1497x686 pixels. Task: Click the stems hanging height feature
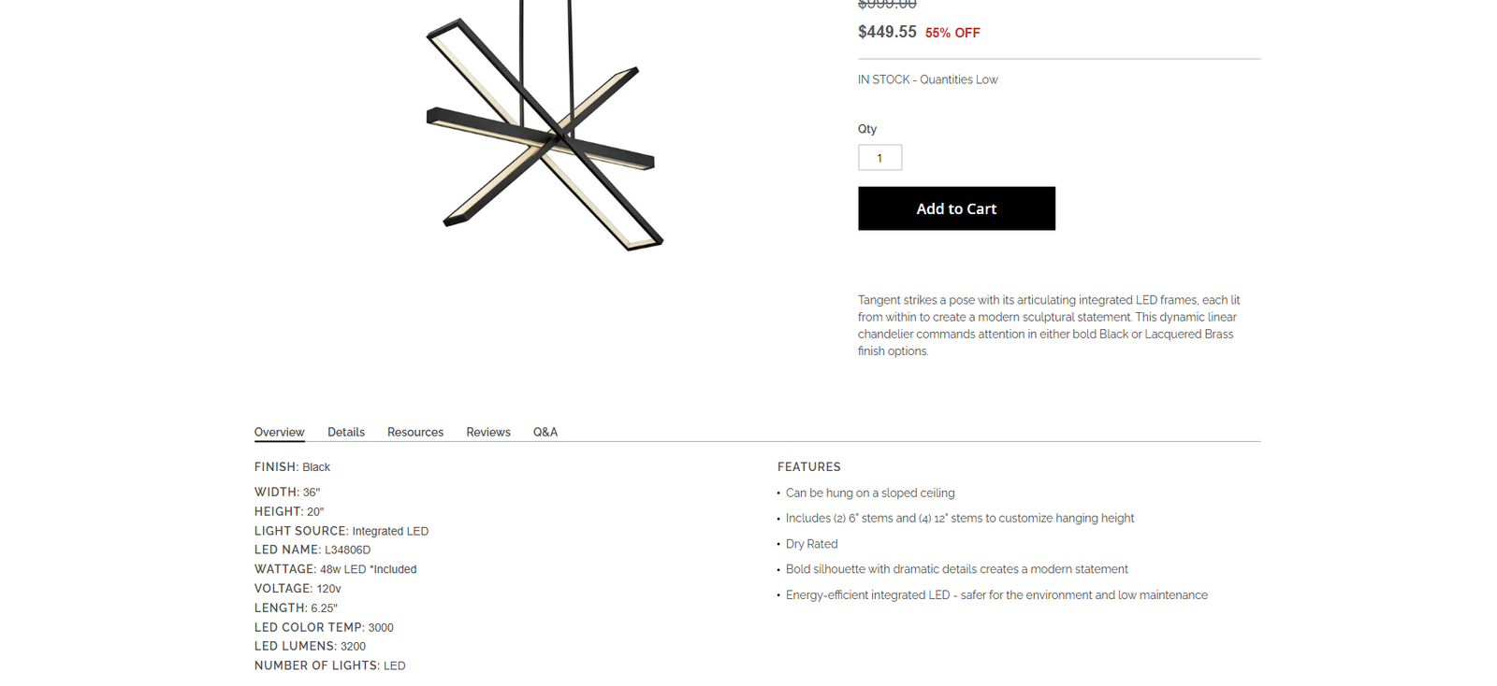(x=959, y=518)
